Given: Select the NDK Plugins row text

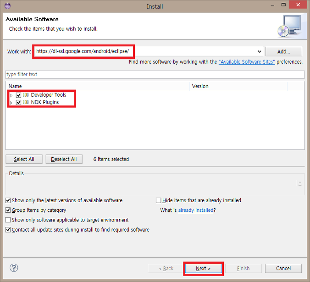Looking at the screenshot, I should (x=45, y=102).
